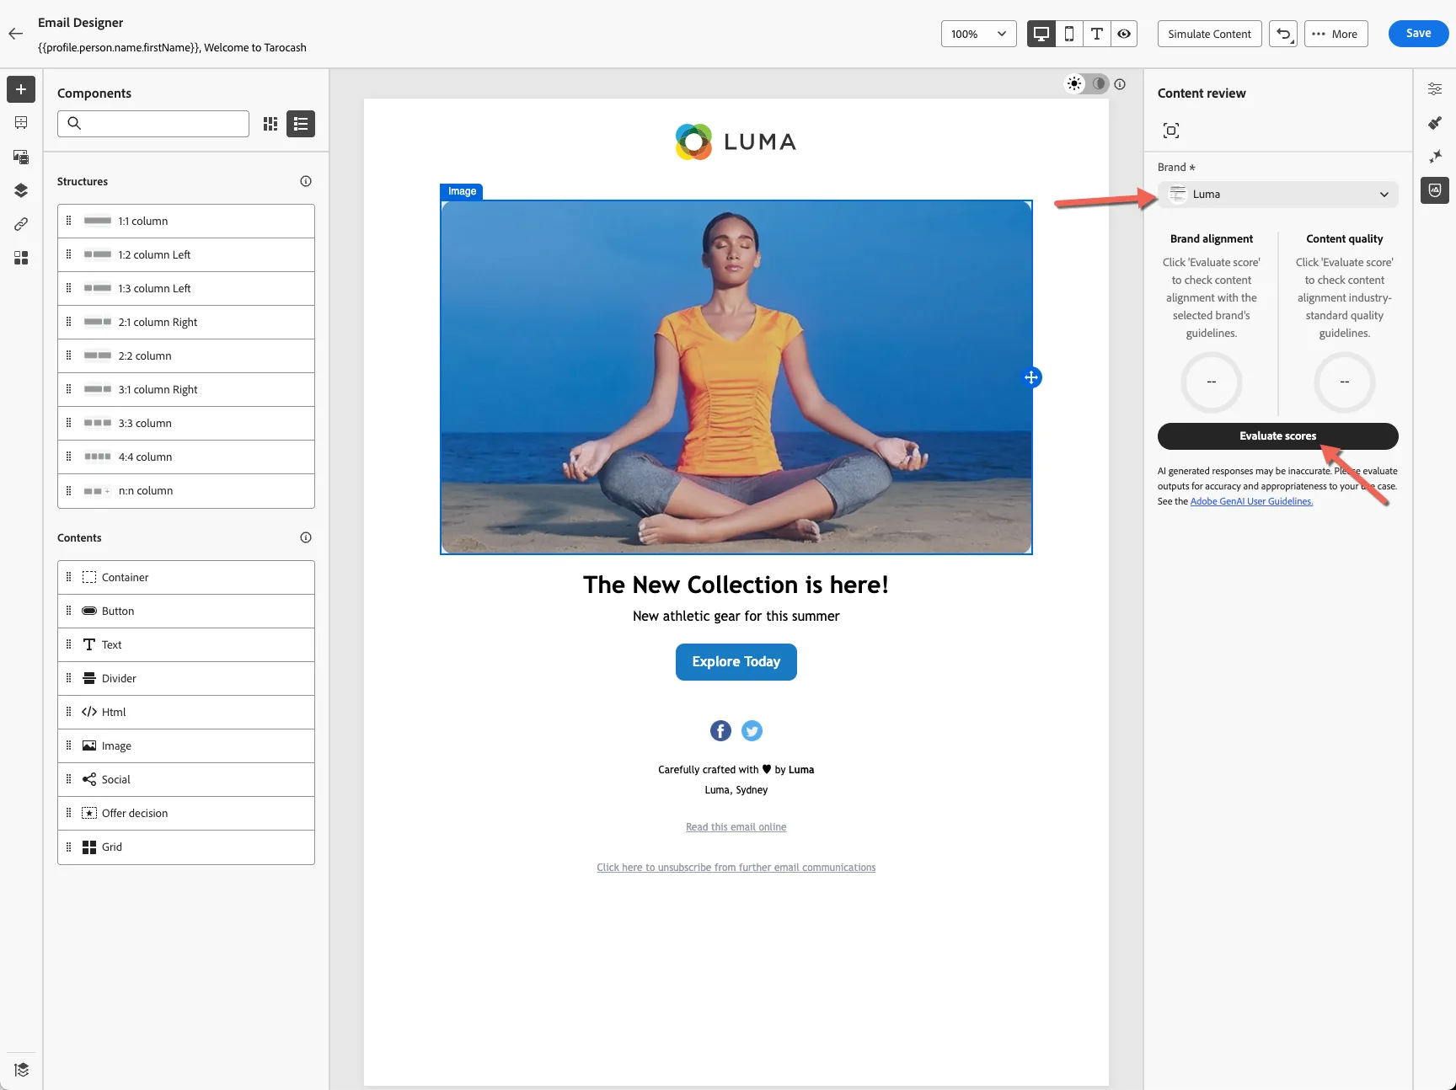Focus the components search field
The image size is (1456, 1090).
[x=153, y=124]
